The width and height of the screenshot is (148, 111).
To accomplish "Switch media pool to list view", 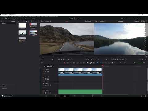I will tap(29, 21).
